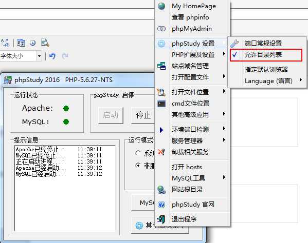308x243 pixels.
Task: Click log line '正在启动进程' 11:39:11
Action: tap(59, 161)
